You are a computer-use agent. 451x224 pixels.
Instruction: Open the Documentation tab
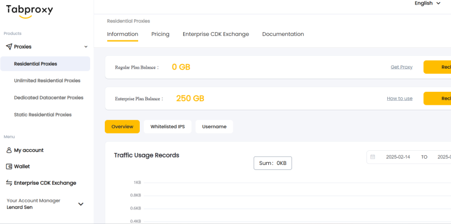[x=283, y=34]
